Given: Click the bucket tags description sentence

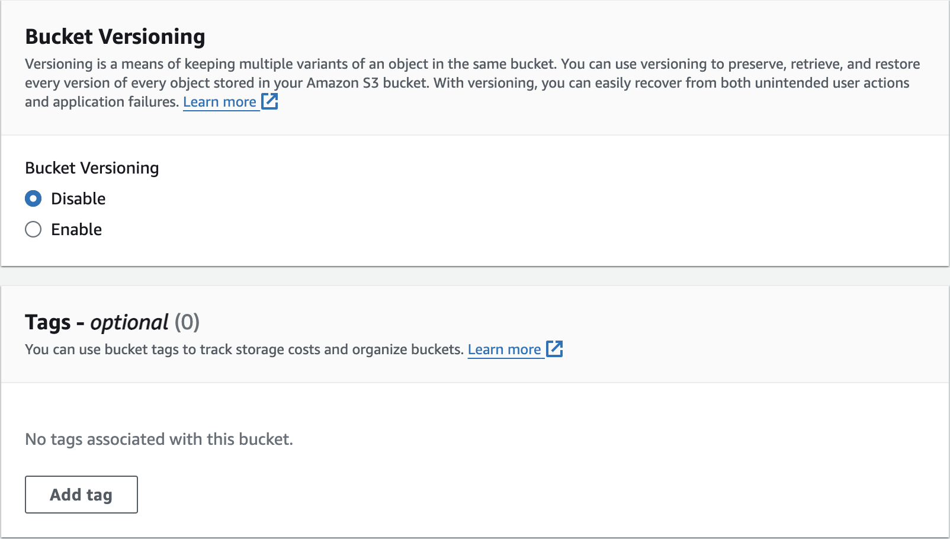Looking at the screenshot, I should (243, 349).
